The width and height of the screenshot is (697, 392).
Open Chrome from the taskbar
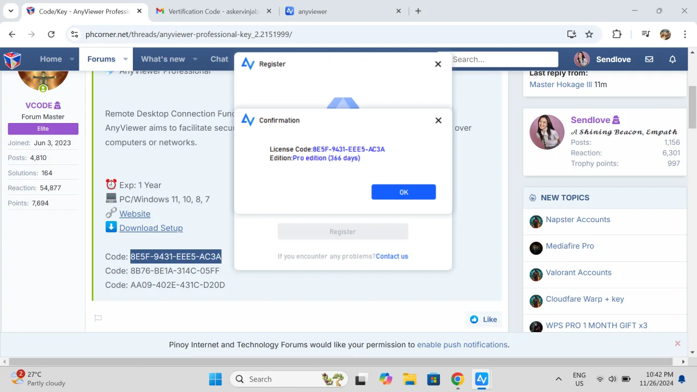(457, 379)
